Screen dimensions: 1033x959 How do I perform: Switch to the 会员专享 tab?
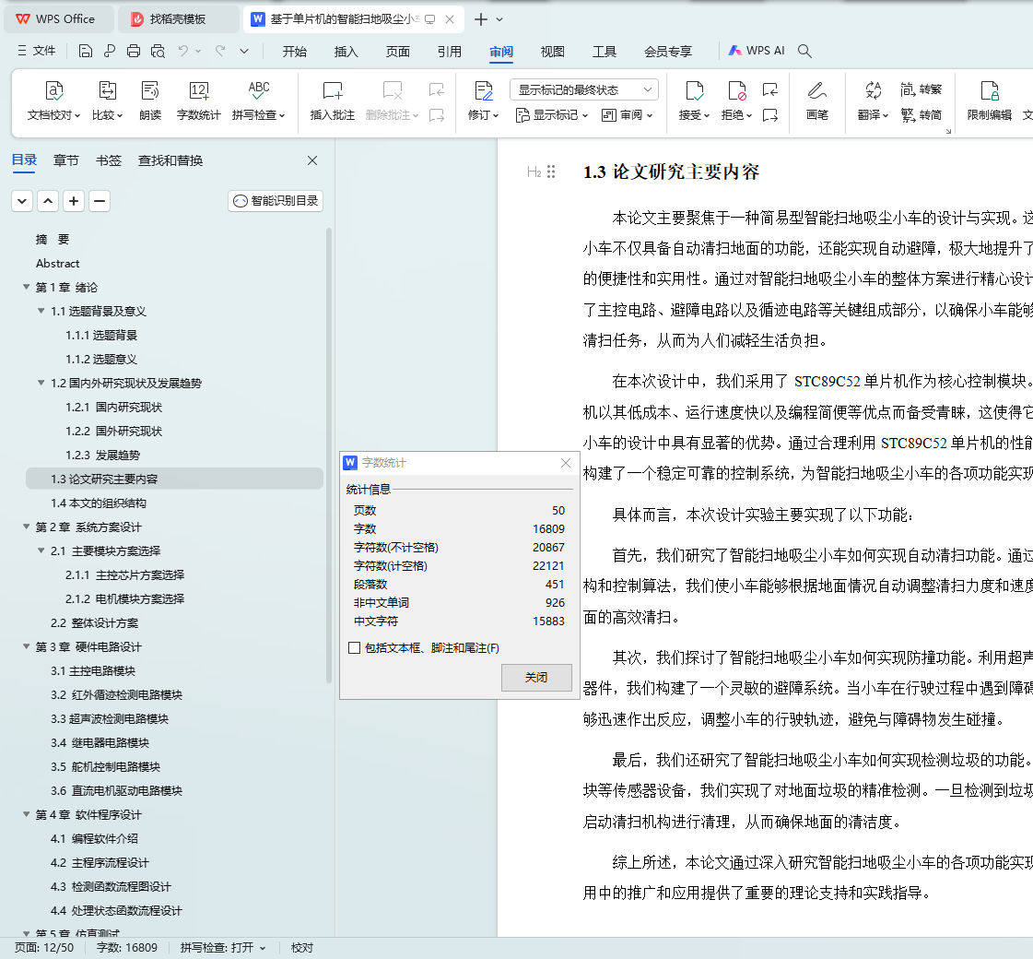pyautogui.click(x=668, y=52)
